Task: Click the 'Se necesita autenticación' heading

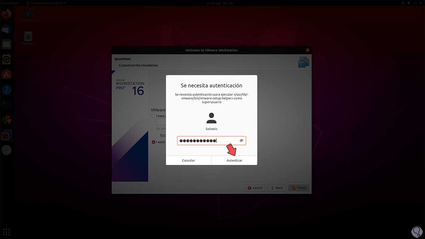Action: click(211, 85)
